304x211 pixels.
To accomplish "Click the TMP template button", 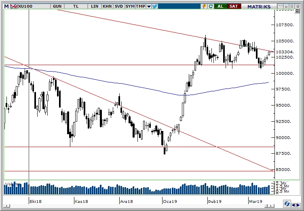I will pyautogui.click(x=141, y=6).
